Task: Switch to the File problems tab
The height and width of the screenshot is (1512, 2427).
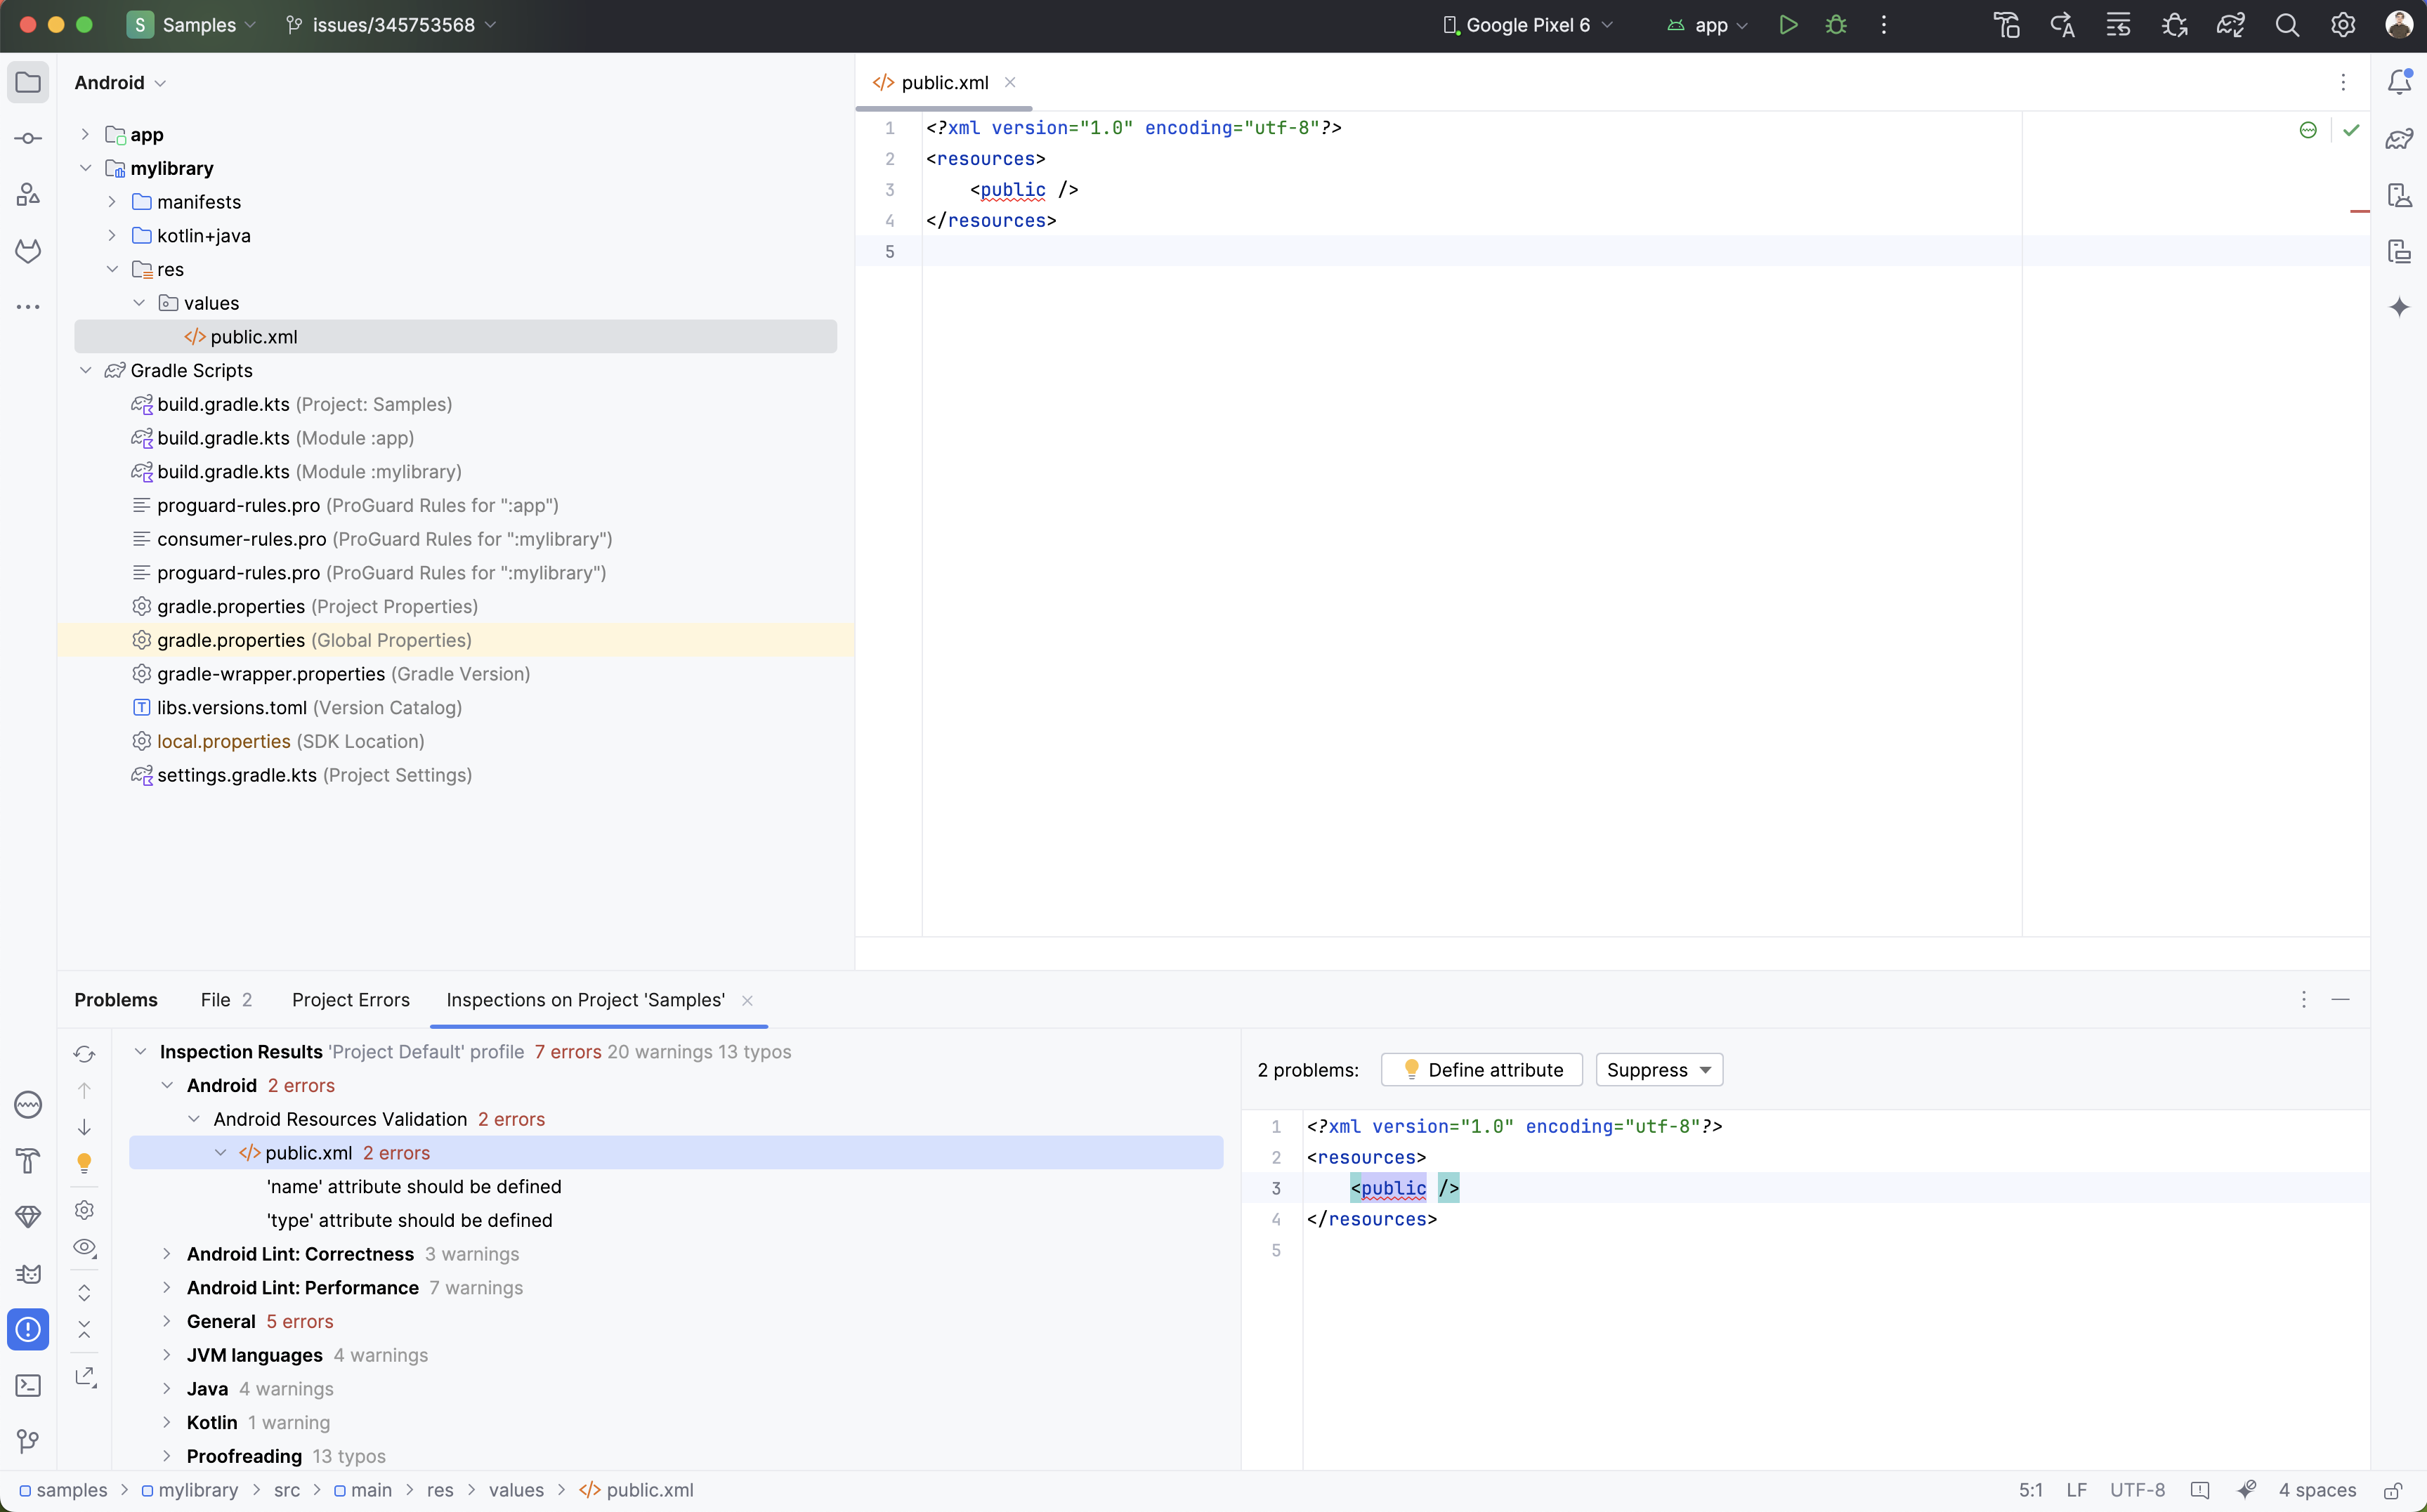Action: 225,1000
